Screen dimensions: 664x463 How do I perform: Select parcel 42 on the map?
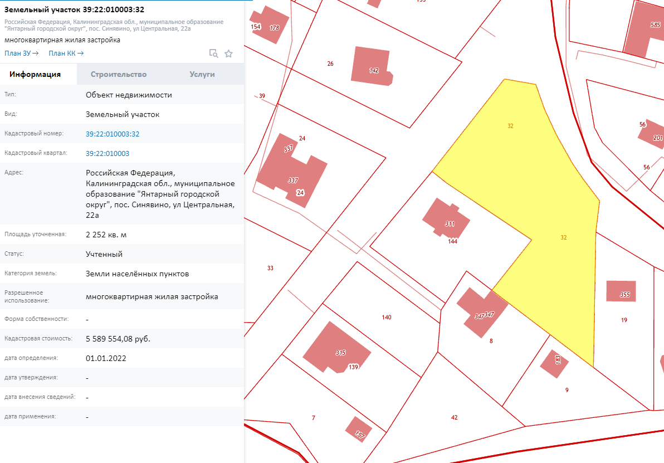pyautogui.click(x=455, y=417)
